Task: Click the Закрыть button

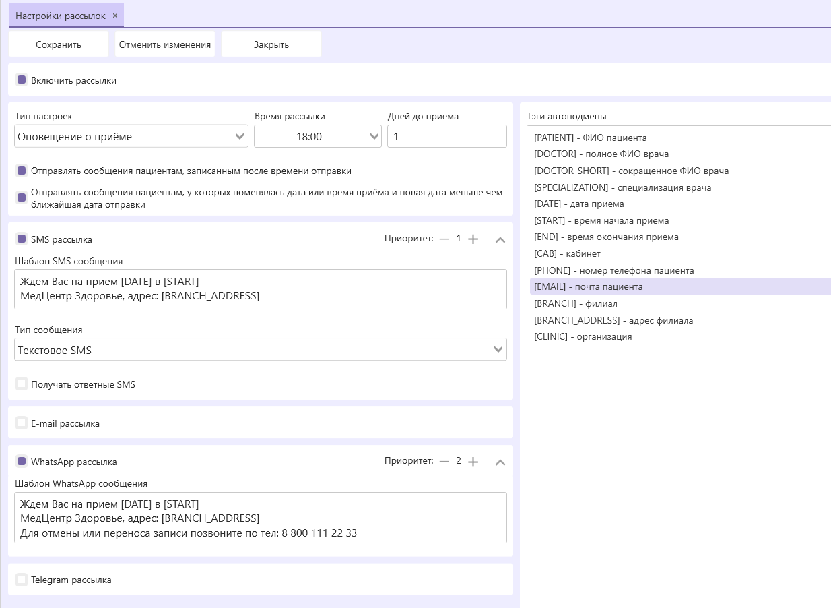Action: pos(271,44)
